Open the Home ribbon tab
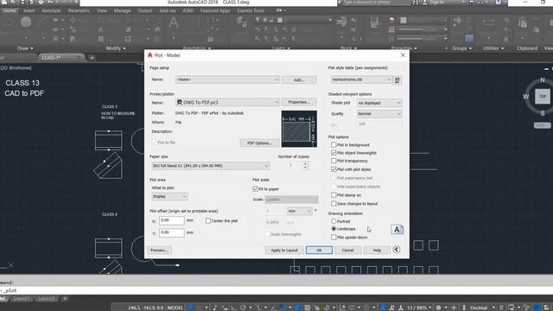Viewport: 553px width, 311px height. click(x=10, y=10)
